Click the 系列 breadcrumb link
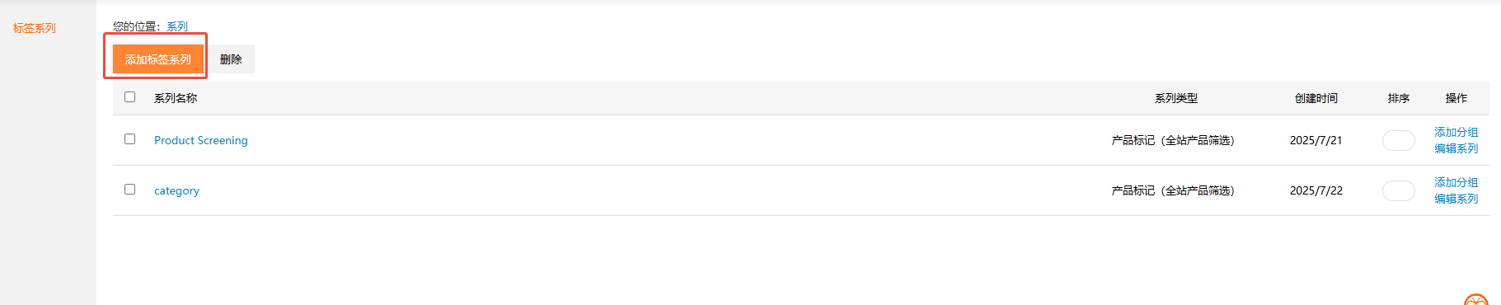 click(177, 26)
